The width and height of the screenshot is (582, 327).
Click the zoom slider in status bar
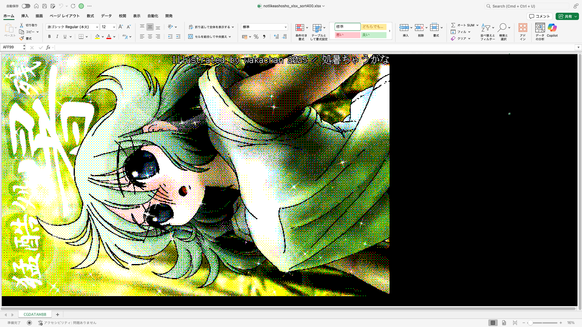pyautogui.click(x=542, y=323)
